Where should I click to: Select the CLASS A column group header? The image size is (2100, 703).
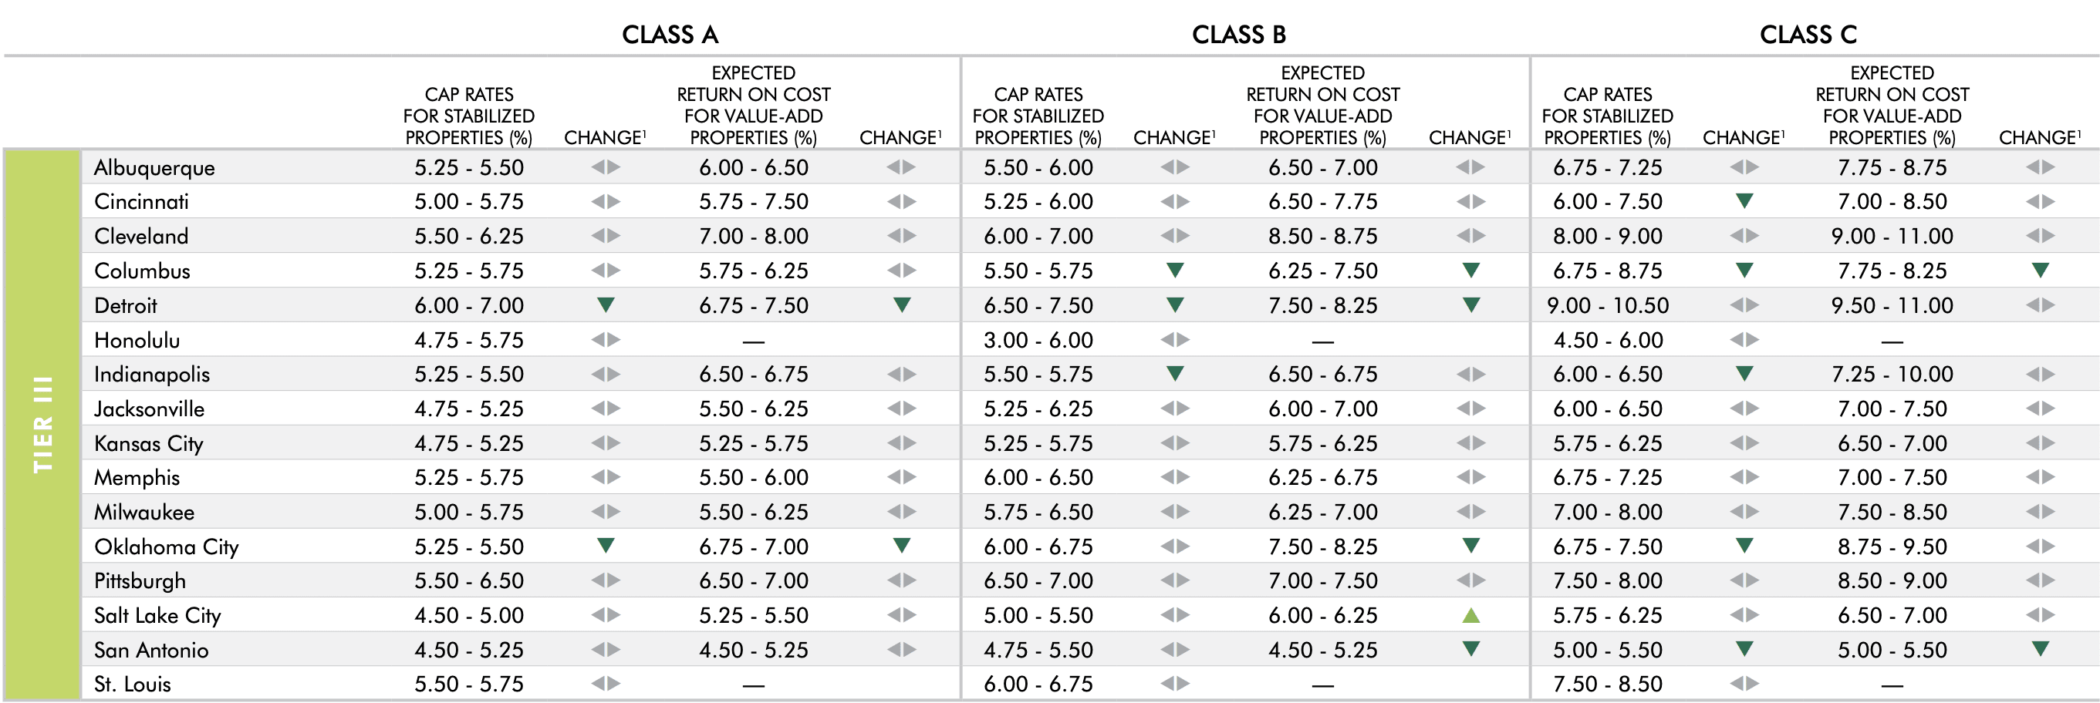tap(670, 34)
